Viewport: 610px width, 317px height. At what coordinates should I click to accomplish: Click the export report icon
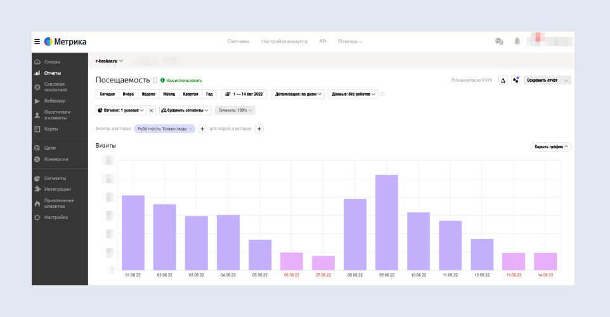click(503, 81)
